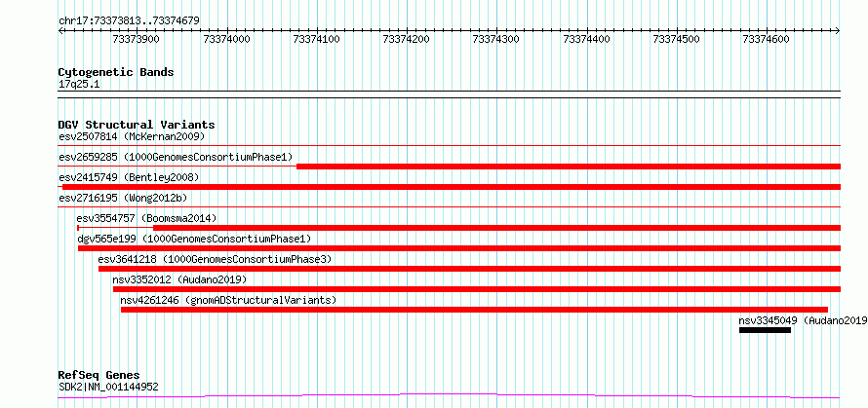Click ruler tick label 73374200
Image resolution: width=868 pixels, height=408 pixels.
pyautogui.click(x=407, y=39)
